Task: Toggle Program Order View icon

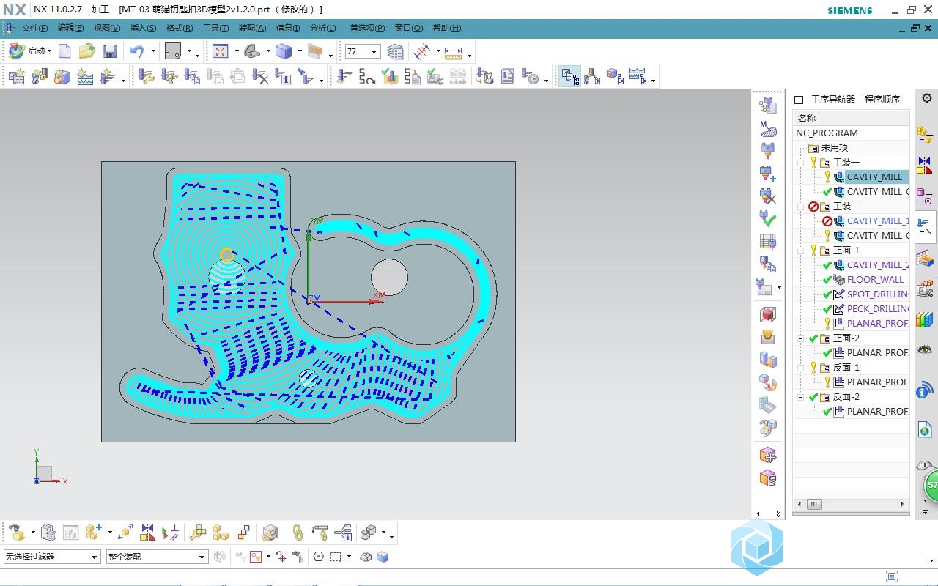Action: pyautogui.click(x=569, y=76)
